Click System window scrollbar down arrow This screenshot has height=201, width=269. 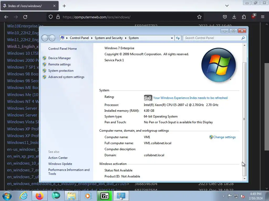coord(245,178)
